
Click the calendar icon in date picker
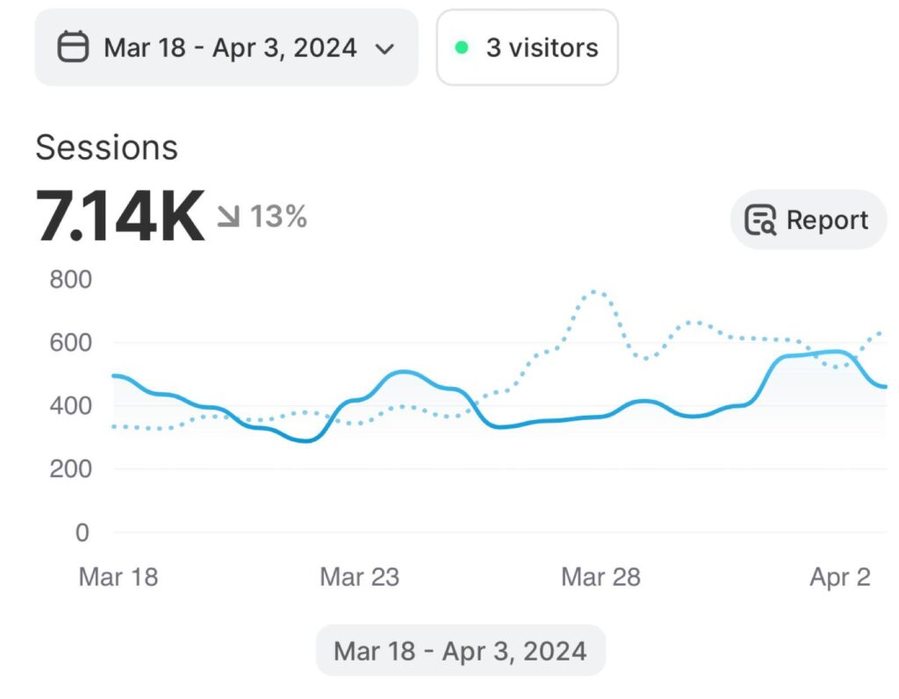pyautogui.click(x=74, y=46)
